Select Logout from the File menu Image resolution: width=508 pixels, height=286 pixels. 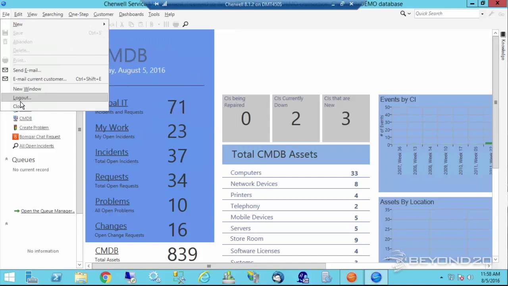(x=54, y=98)
